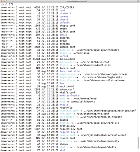Select the request-key.conf file name
This screenshot has width=140, height=152.
pos(71,129)
